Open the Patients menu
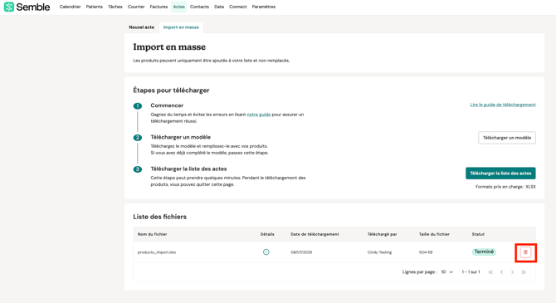 [x=95, y=7]
